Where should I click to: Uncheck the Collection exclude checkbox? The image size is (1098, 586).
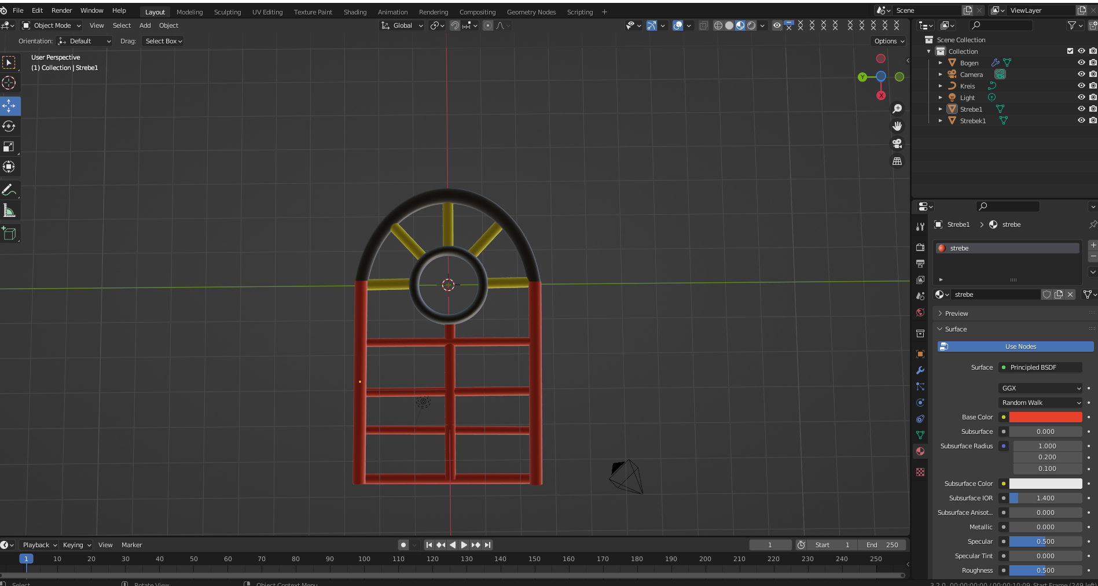(x=1070, y=51)
